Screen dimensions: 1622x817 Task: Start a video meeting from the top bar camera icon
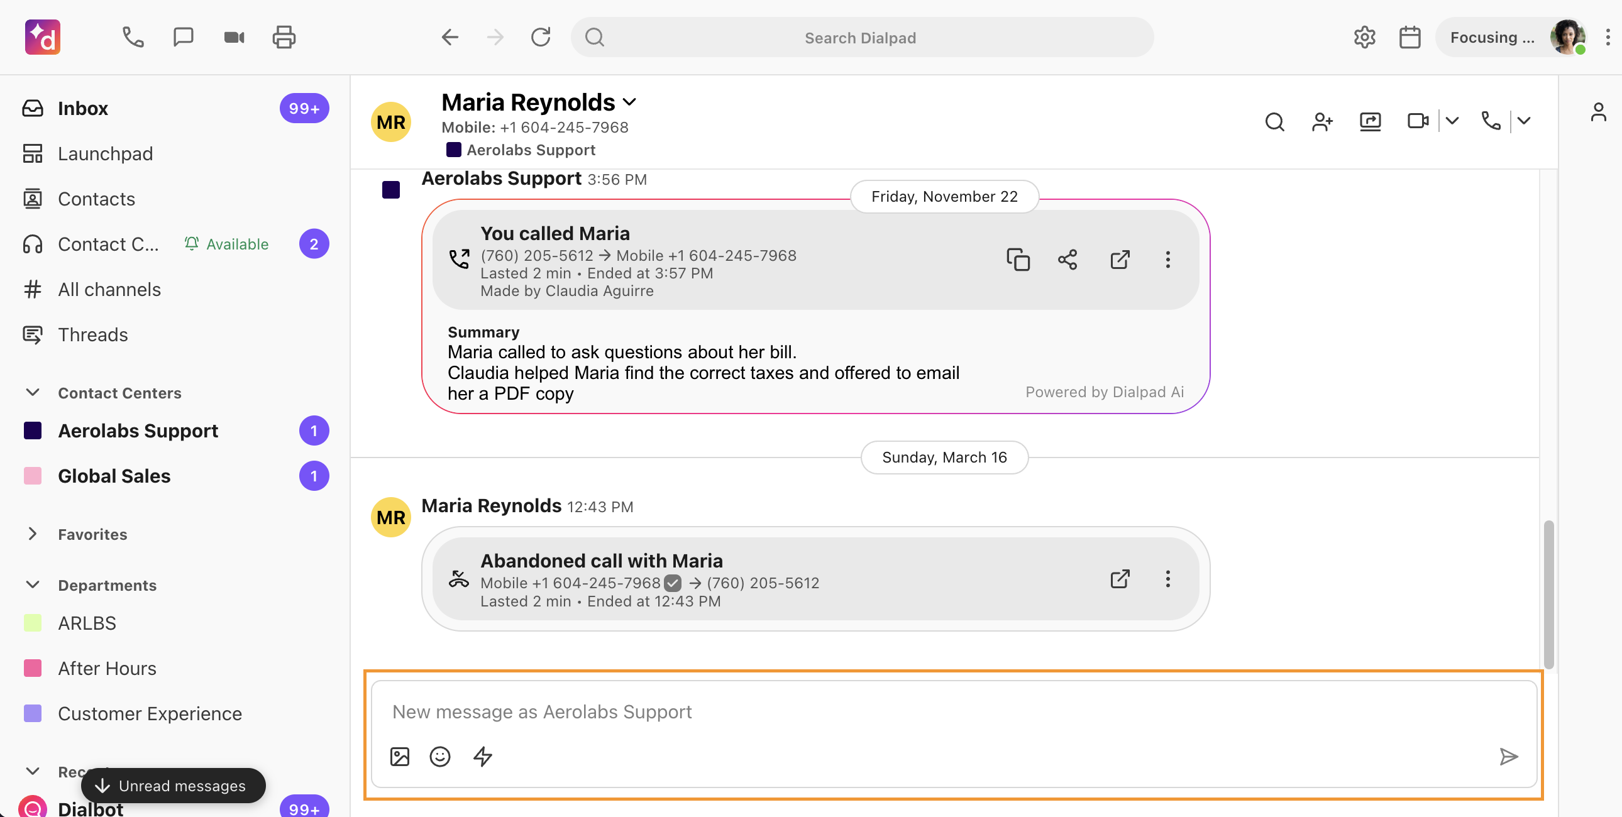coord(234,37)
